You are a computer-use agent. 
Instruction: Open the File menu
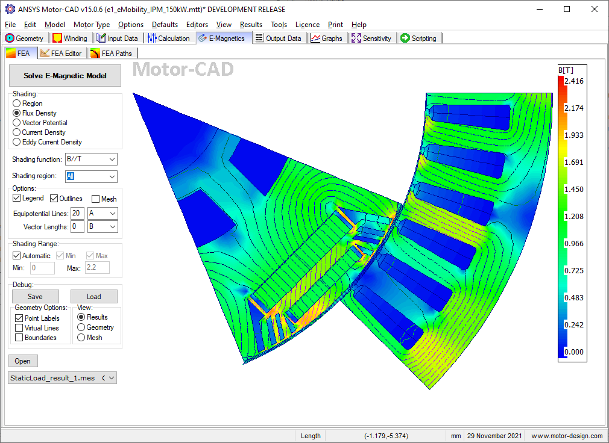coord(10,25)
